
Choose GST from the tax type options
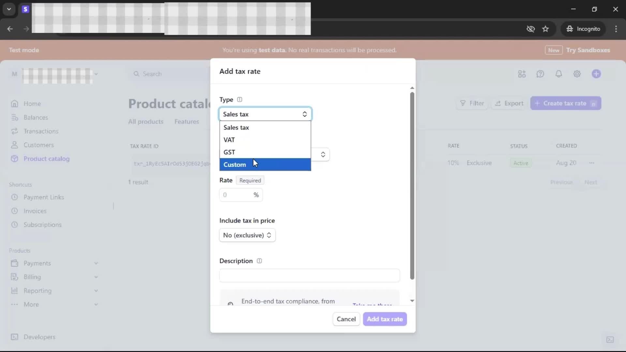click(265, 152)
